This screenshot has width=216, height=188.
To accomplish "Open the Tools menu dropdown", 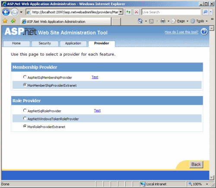I will tap(199, 21).
